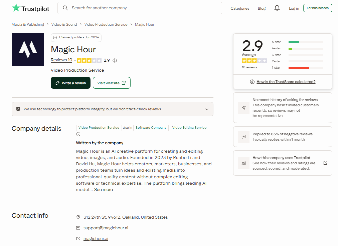338x246 pixels.
Task: Click the external link icon beside magichour.ai
Action: [78, 238]
